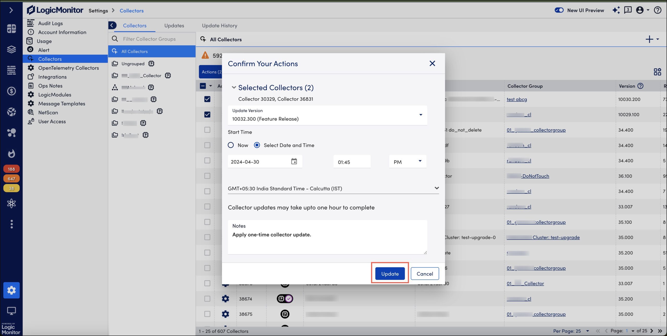This screenshot has width=667, height=336.
Task: Click the red 188 alert badge
Action: [x=11, y=169]
